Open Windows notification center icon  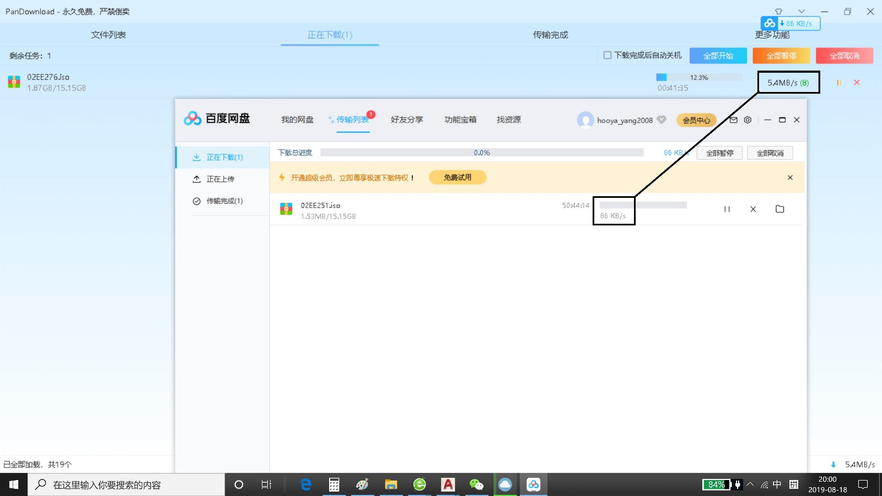[x=863, y=484]
